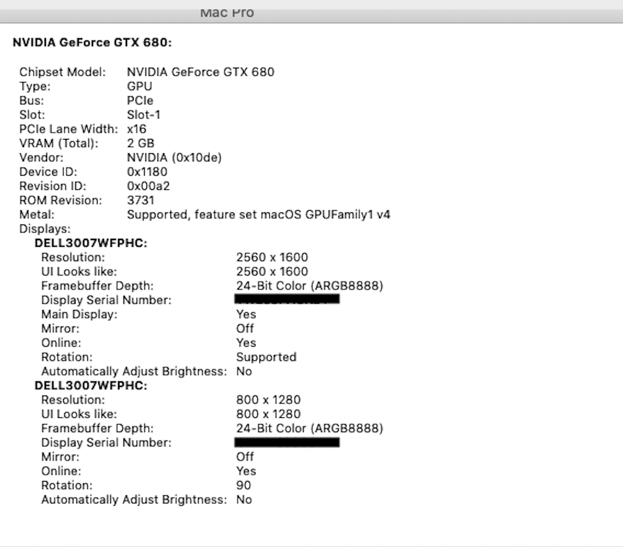The image size is (623, 547).
Task: Select the Rotation value Supported
Action: 266,357
